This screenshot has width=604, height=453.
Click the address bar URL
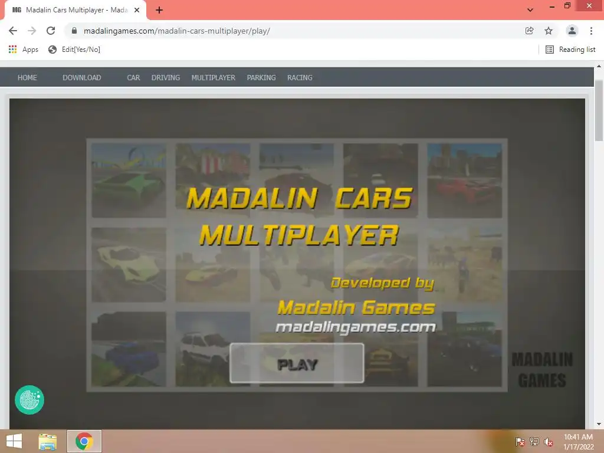177,31
